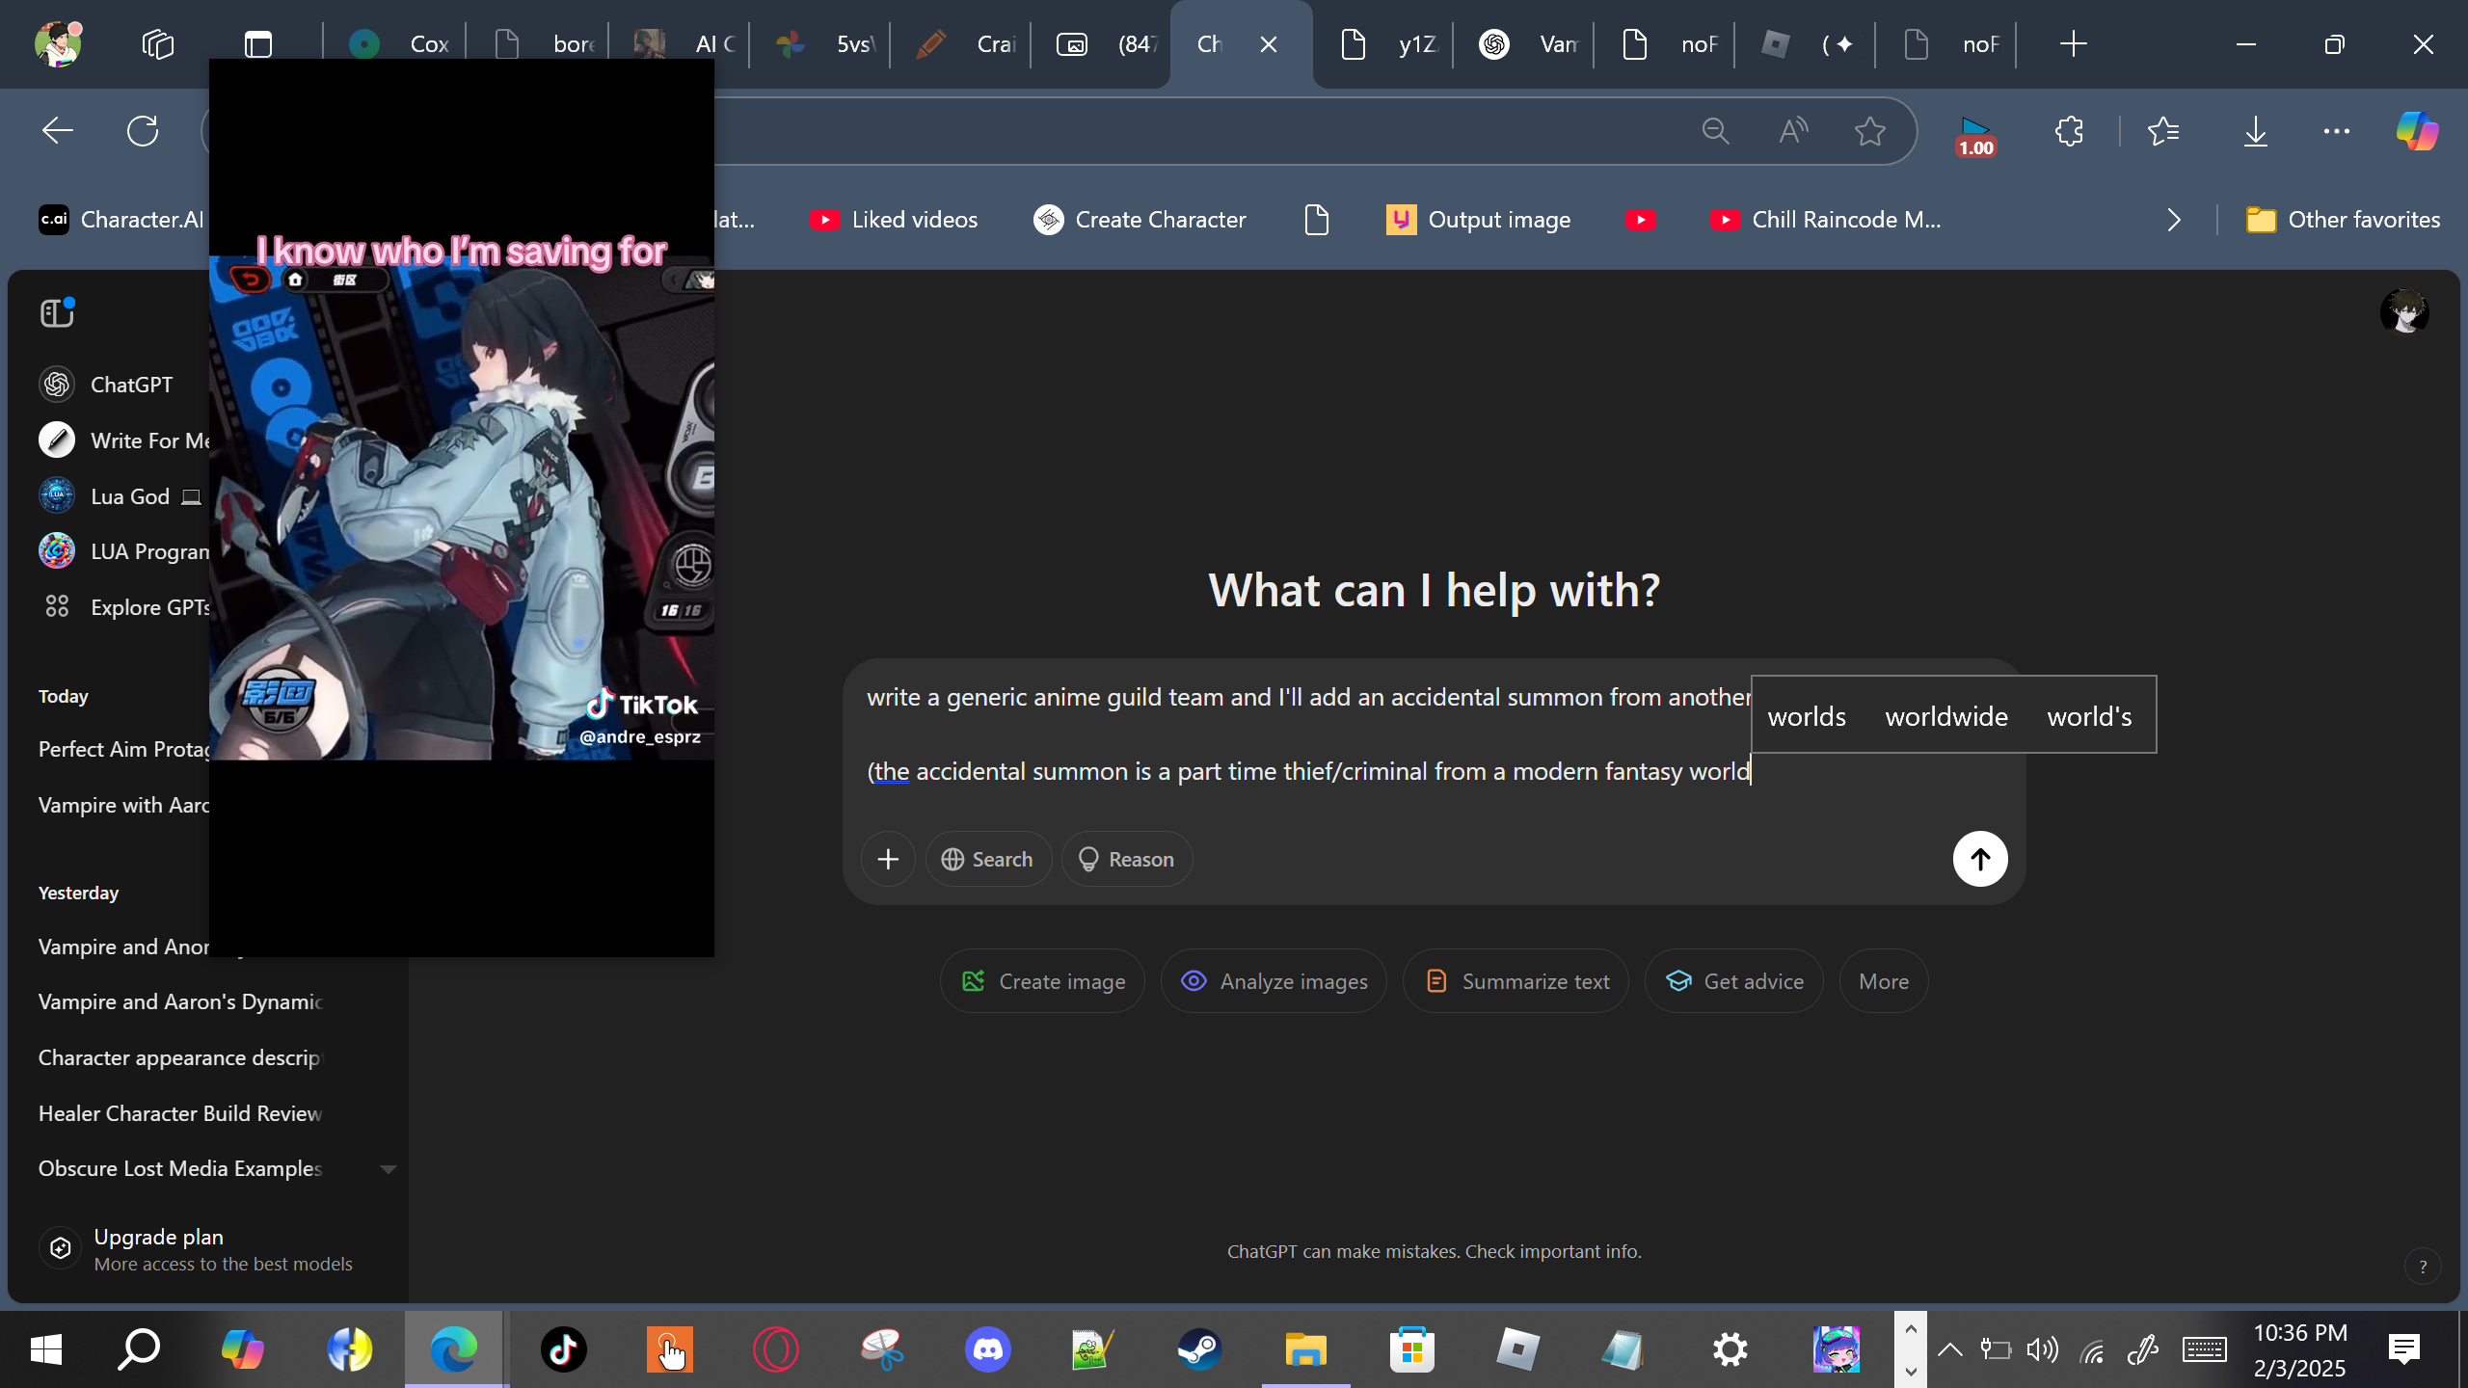
Task: Open the Chill Raincode bookmark
Action: [1825, 220]
